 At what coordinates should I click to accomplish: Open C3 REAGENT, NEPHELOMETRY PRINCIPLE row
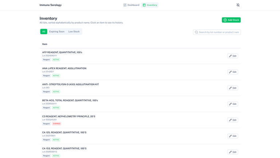[x=140, y=120]
